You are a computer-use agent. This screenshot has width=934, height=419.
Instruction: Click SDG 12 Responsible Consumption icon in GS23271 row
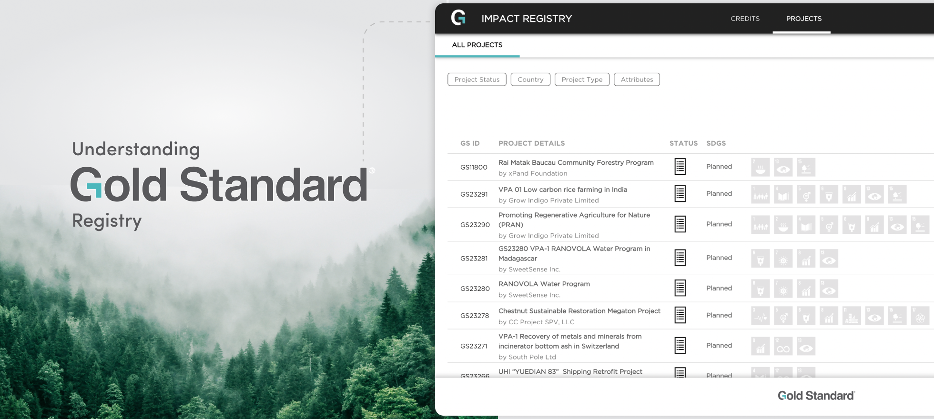(783, 346)
